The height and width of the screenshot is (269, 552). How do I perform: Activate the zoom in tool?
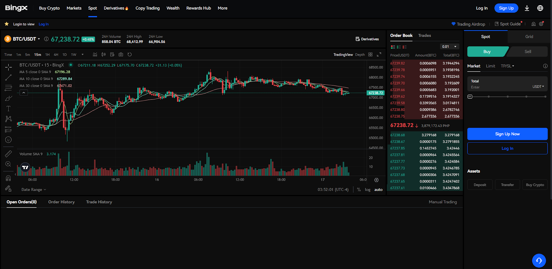coord(8,164)
